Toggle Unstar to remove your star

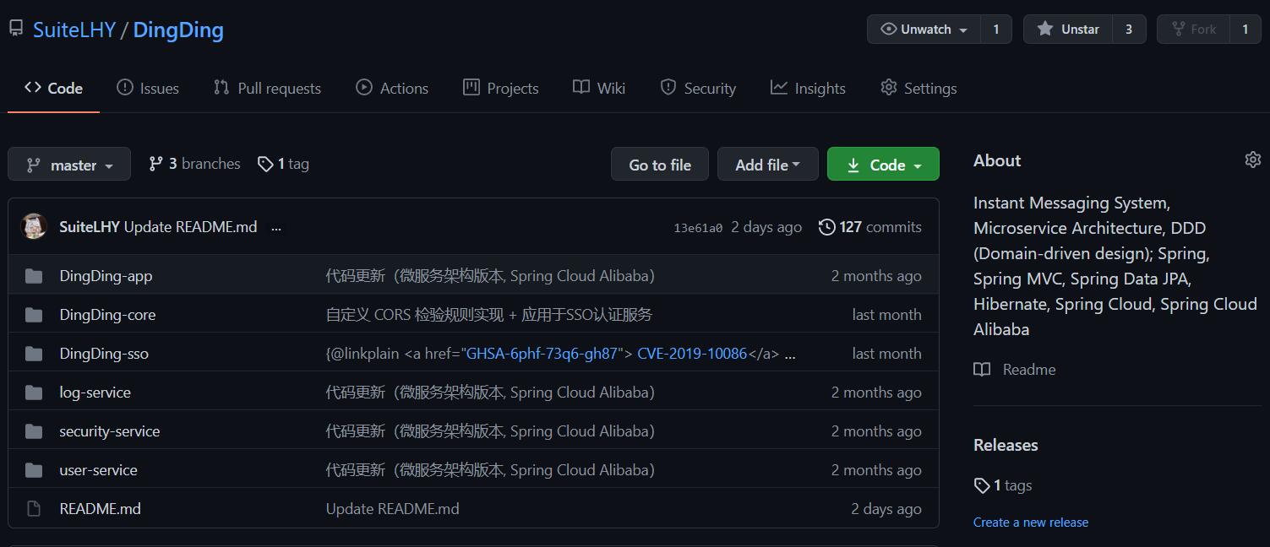[x=1066, y=29]
